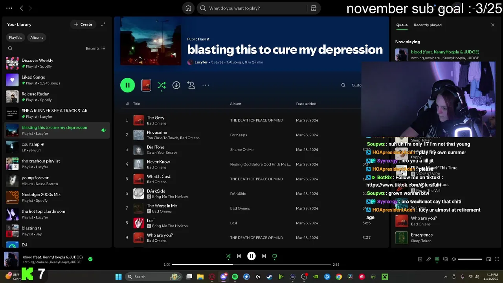Sort songs by the Album column
The width and height of the screenshot is (503, 283).
click(235, 104)
